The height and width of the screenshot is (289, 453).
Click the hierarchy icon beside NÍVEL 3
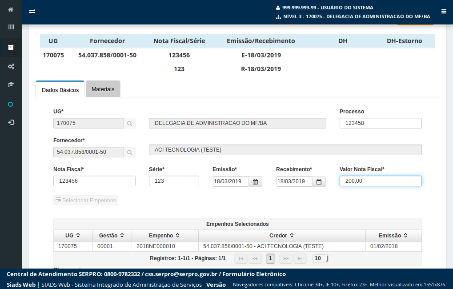click(278, 17)
